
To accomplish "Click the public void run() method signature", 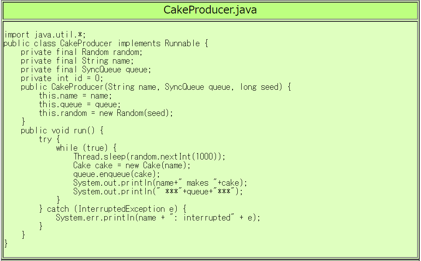I will [62, 131].
